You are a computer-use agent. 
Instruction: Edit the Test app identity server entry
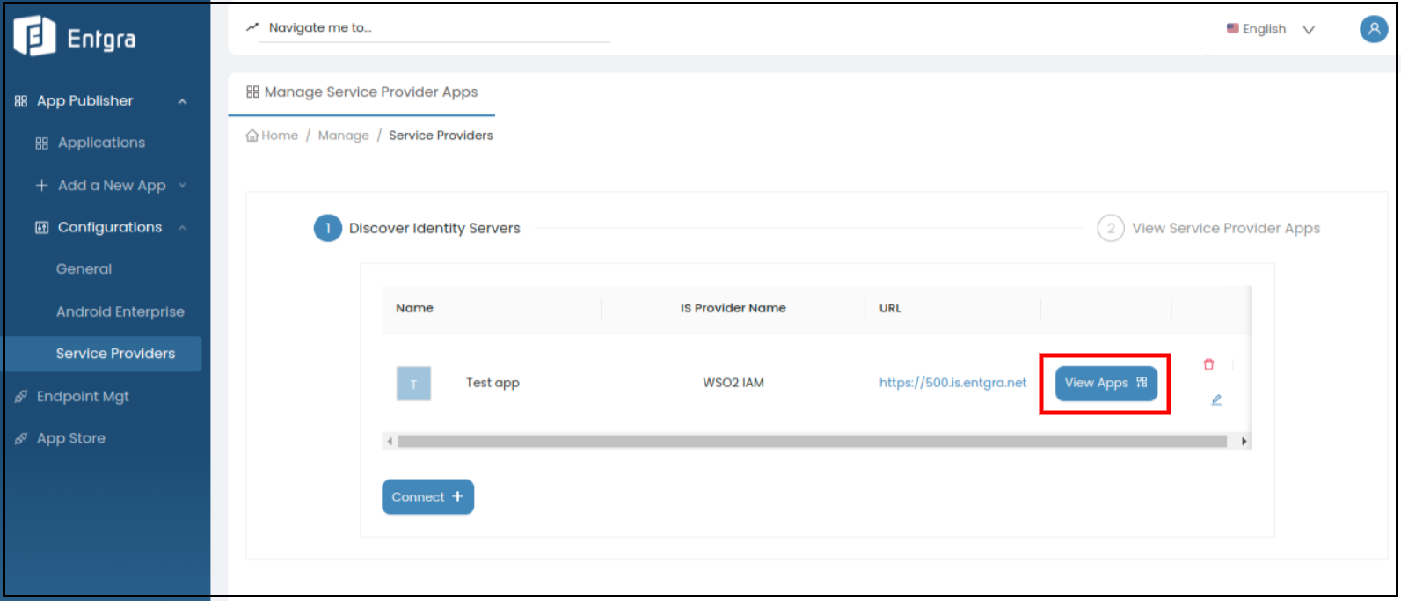point(1216,399)
